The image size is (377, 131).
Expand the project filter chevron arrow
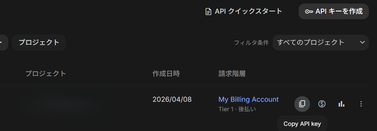click(362, 43)
